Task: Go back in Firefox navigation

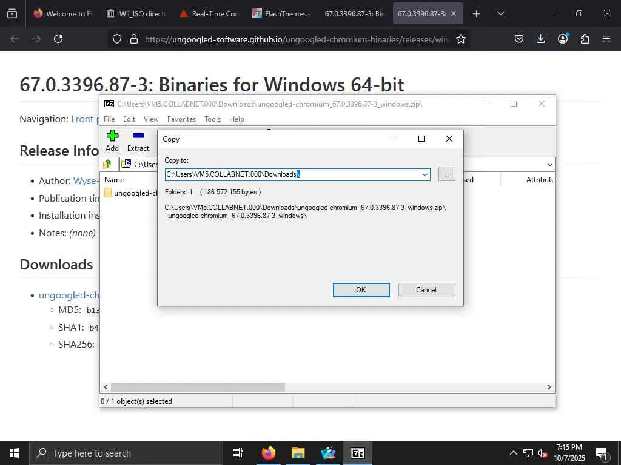Action: (x=15, y=39)
